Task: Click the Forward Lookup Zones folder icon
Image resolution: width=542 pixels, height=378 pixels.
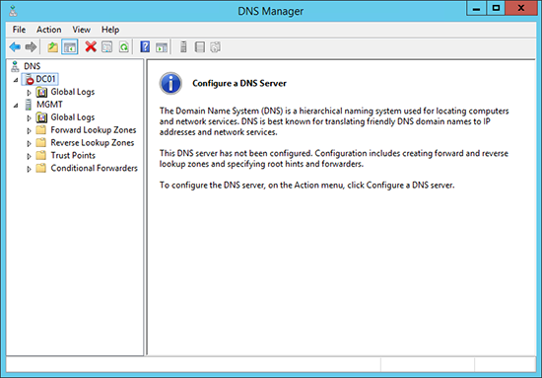Action: pyautogui.click(x=41, y=130)
